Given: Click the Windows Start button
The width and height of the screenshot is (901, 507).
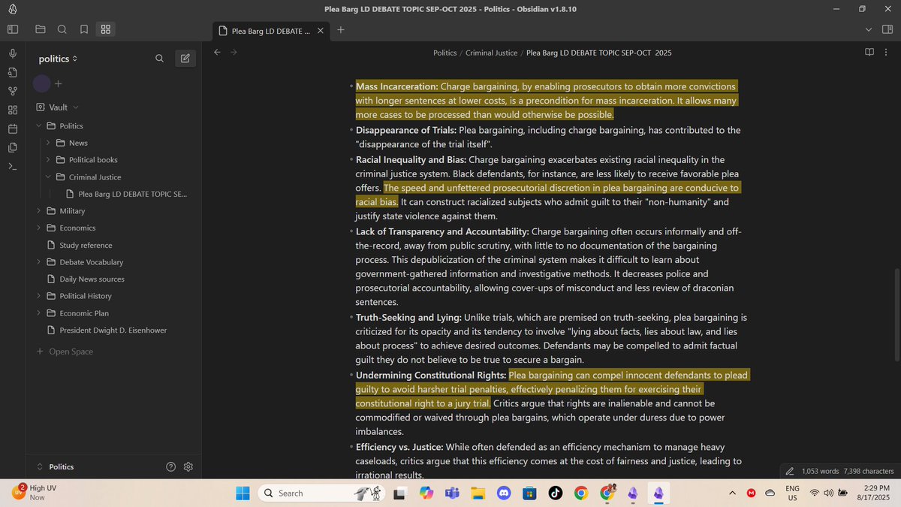Looking at the screenshot, I should tap(243, 493).
